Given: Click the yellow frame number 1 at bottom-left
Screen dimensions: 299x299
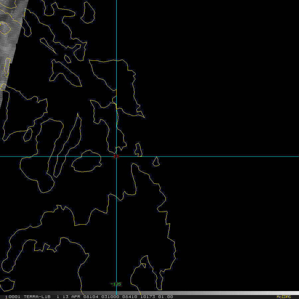Looking at the screenshot, I should pyautogui.click(x=6, y=297).
